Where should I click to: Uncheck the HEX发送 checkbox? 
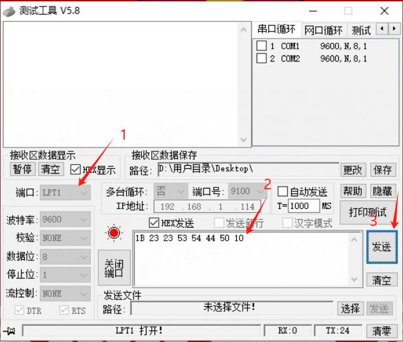point(154,223)
